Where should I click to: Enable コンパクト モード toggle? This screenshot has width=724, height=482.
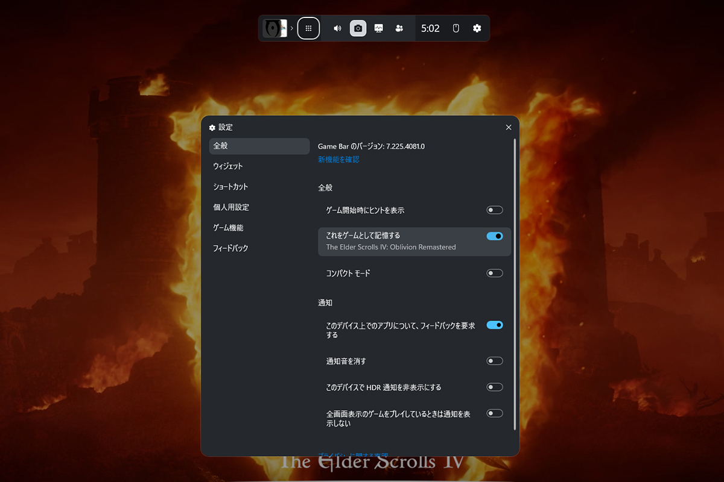pyautogui.click(x=495, y=273)
